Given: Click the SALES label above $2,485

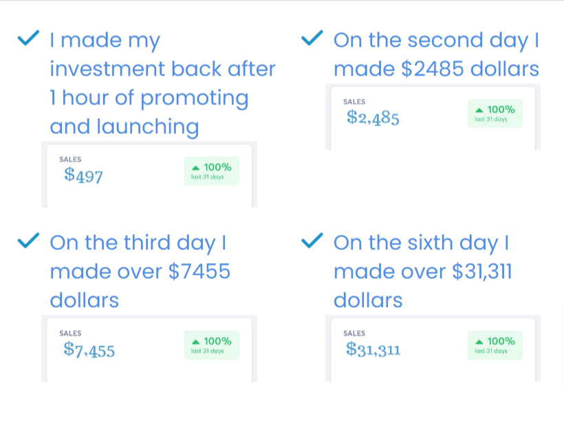Looking at the screenshot, I should click(x=354, y=102).
